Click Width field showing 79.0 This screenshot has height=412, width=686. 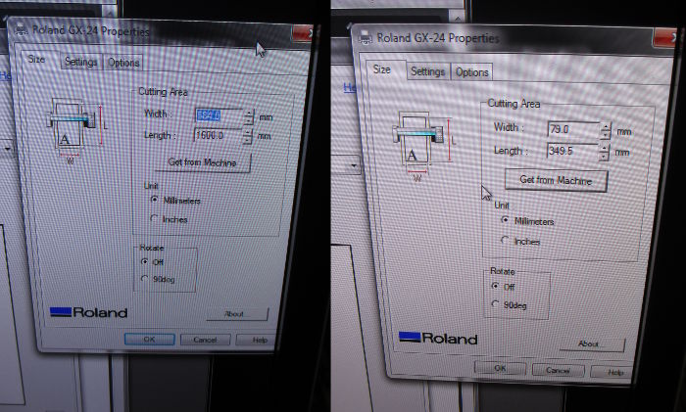[x=572, y=129]
